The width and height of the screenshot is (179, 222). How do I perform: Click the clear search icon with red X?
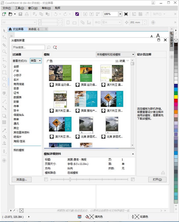tap(55, 47)
